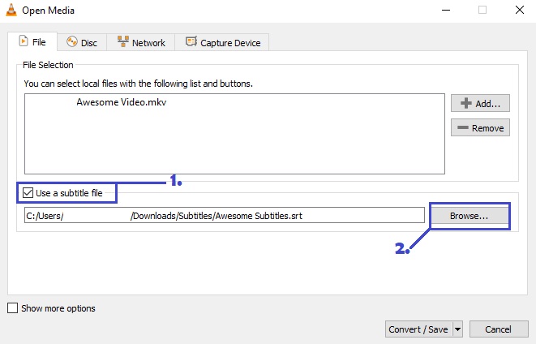Screen dimensions: 536x344
Task: Click the Network tab's network icon
Action: [123, 41]
